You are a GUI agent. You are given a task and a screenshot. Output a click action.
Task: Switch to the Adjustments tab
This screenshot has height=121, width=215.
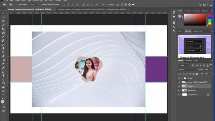coord(198,31)
